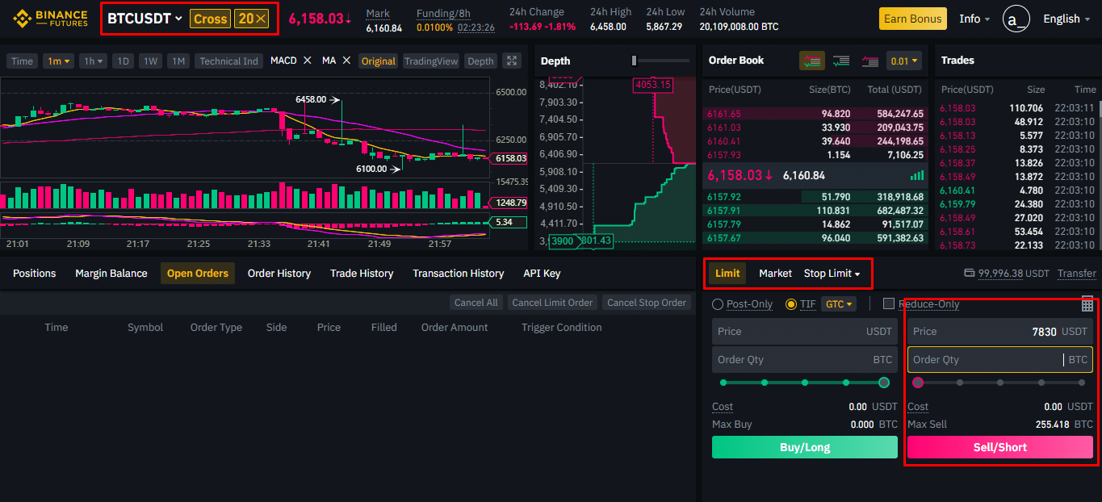Select the Time chart view button

23,61
